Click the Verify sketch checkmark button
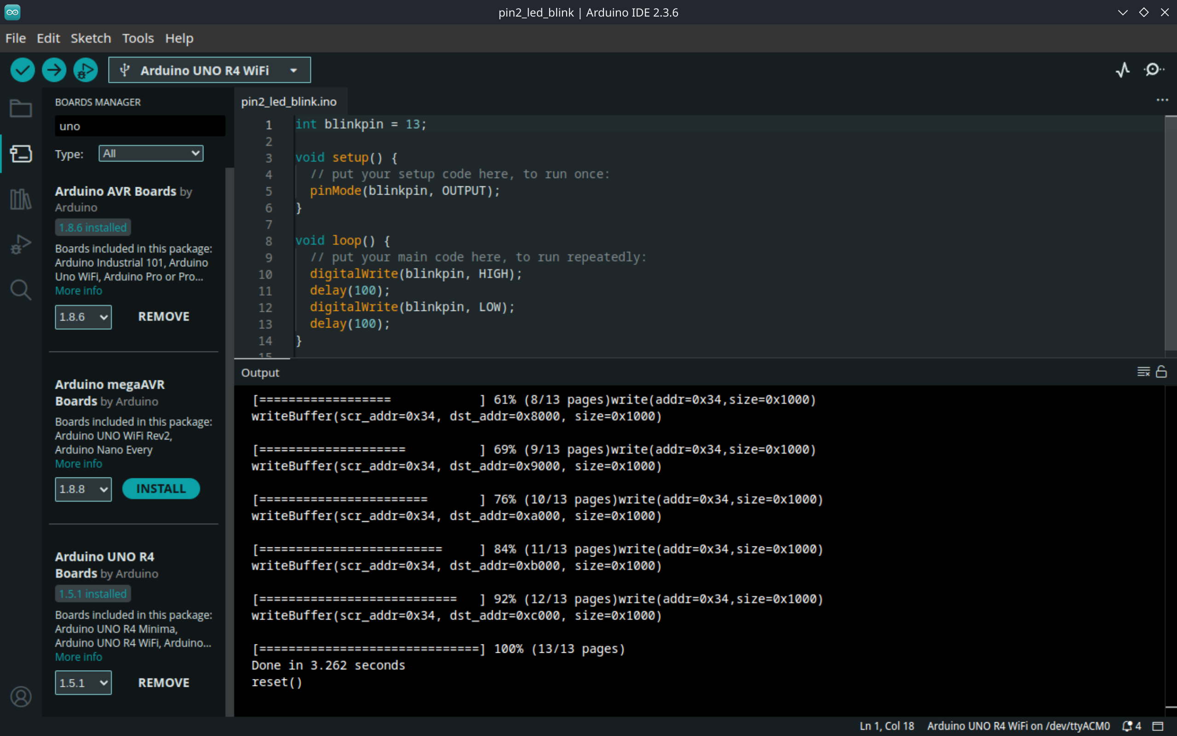1177x736 pixels. 23,70
